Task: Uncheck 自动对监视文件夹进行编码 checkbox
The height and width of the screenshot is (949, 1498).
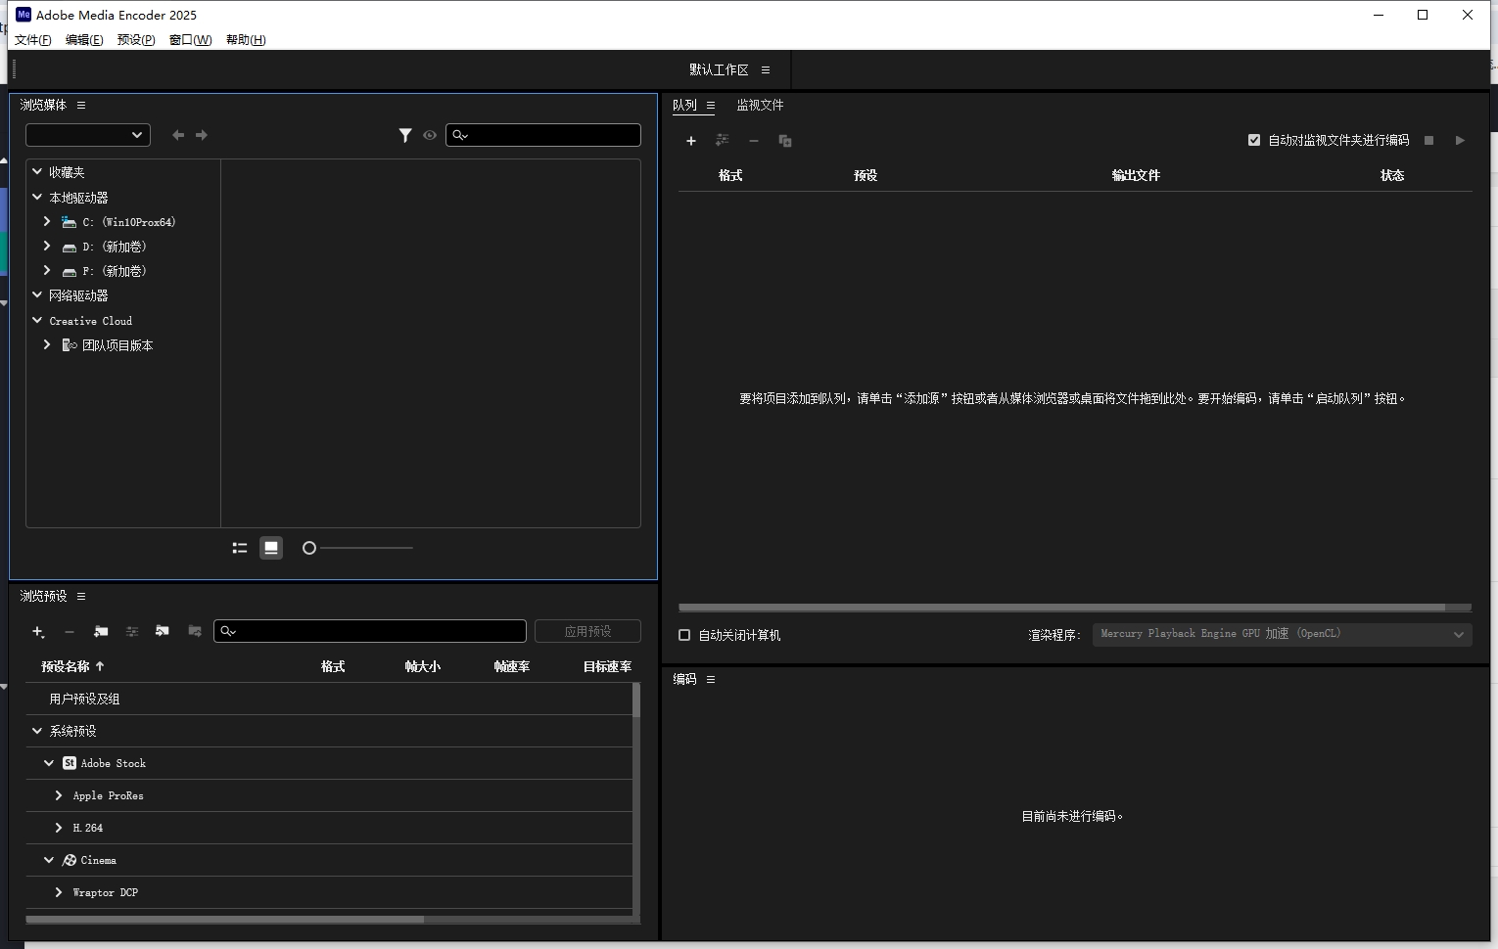Action: [1254, 140]
